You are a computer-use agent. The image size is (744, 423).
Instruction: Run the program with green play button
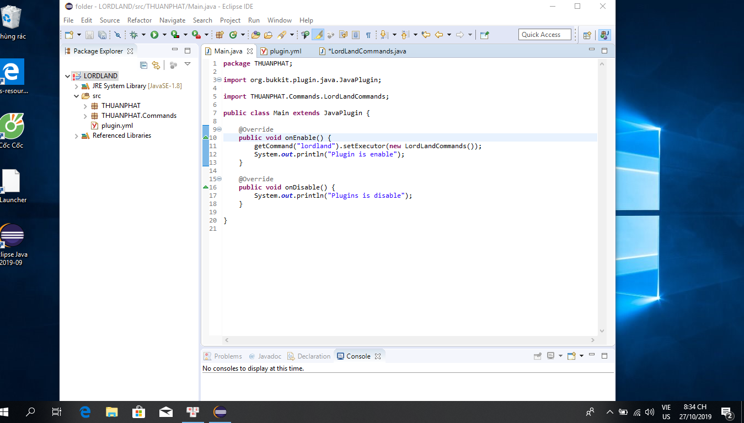point(154,35)
